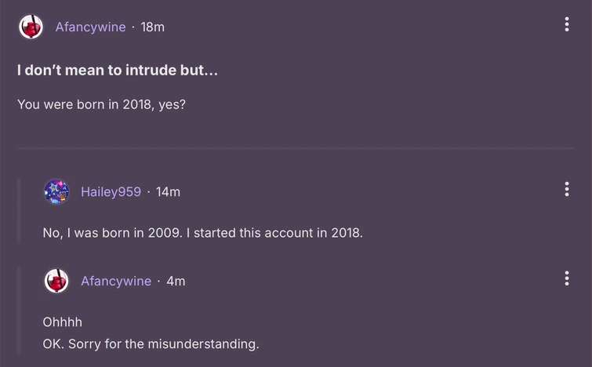
Task: Click Hailey959's "No, I was born in 2009" reply
Action: point(202,232)
